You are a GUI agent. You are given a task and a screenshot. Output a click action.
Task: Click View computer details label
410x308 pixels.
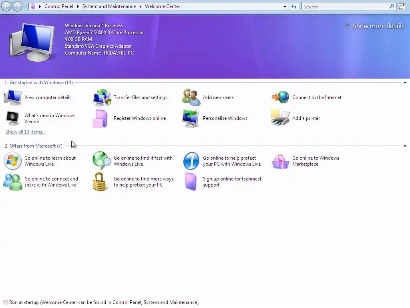(x=48, y=97)
